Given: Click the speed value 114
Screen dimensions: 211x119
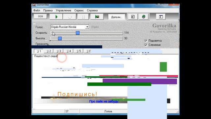Looking at the screenshot, I should point(126,33).
